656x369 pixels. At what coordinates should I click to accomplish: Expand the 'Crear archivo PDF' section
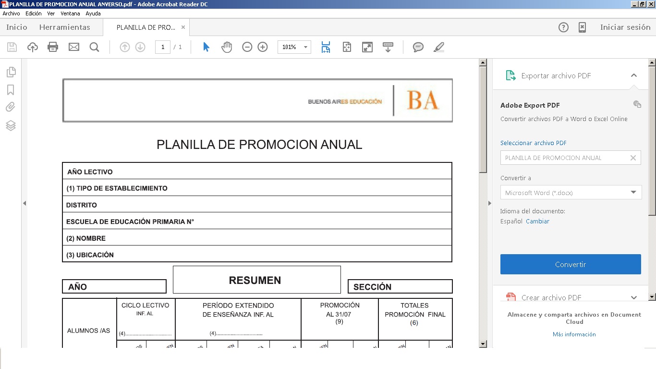click(x=633, y=297)
